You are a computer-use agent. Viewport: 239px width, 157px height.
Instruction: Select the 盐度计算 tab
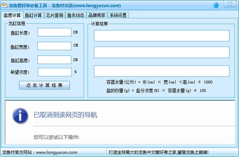pyautogui.click(x=12, y=15)
